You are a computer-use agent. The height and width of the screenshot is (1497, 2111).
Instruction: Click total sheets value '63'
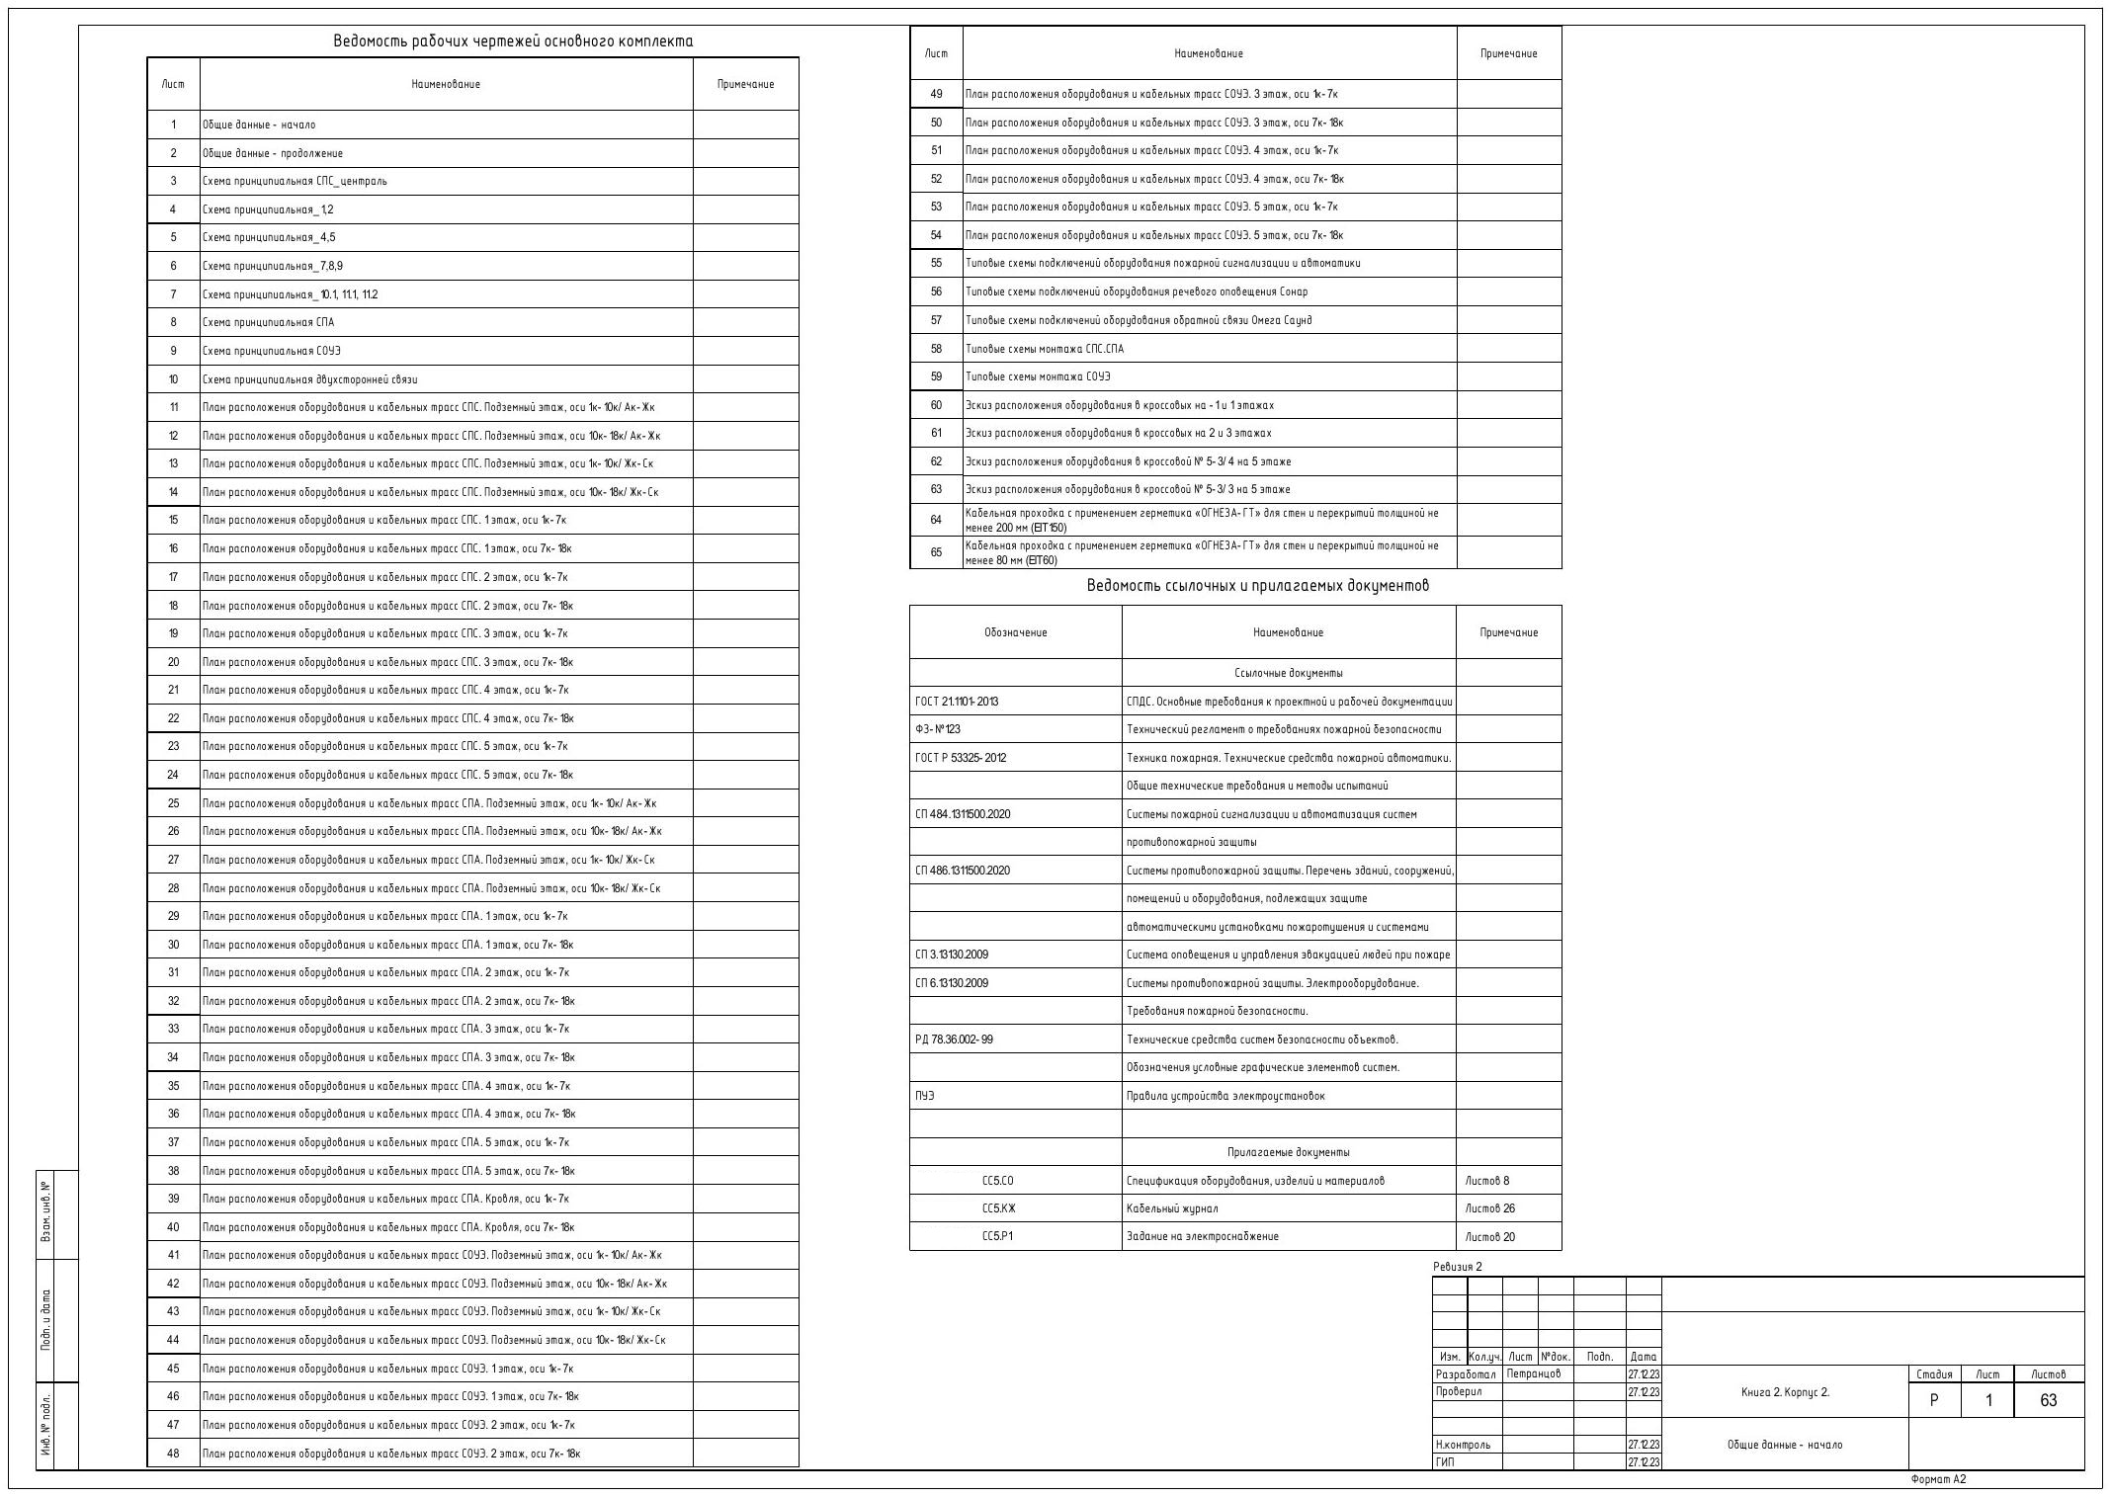[x=2049, y=1400]
